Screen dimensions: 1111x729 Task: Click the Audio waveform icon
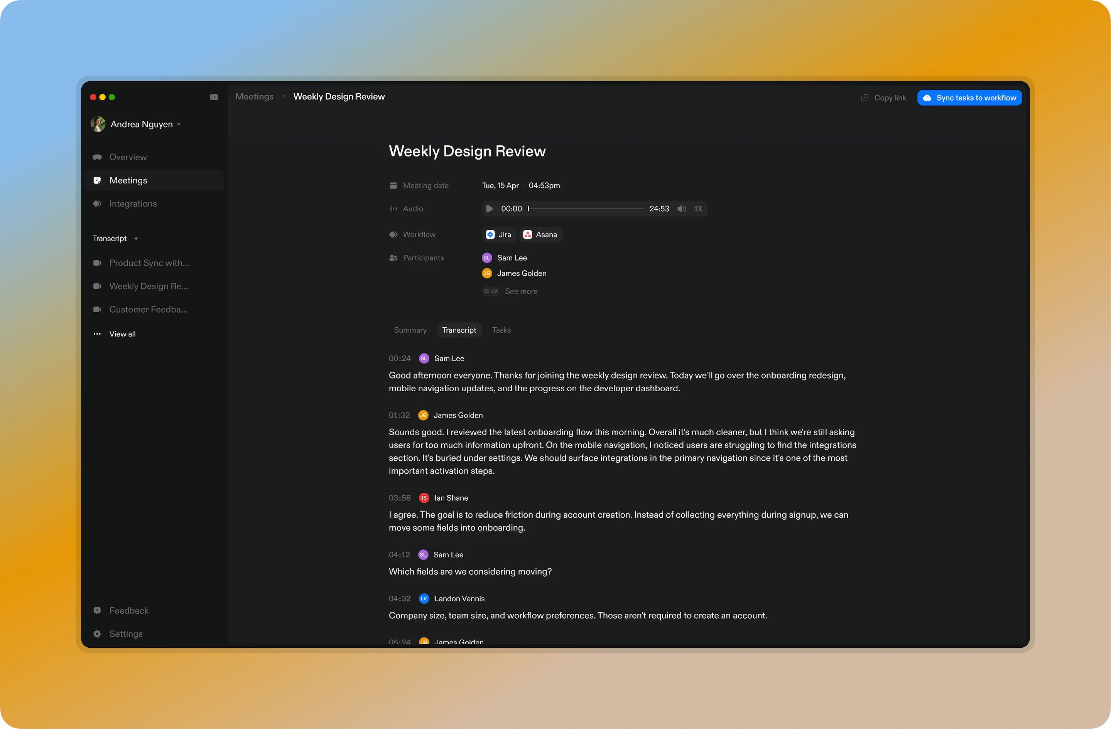(393, 209)
